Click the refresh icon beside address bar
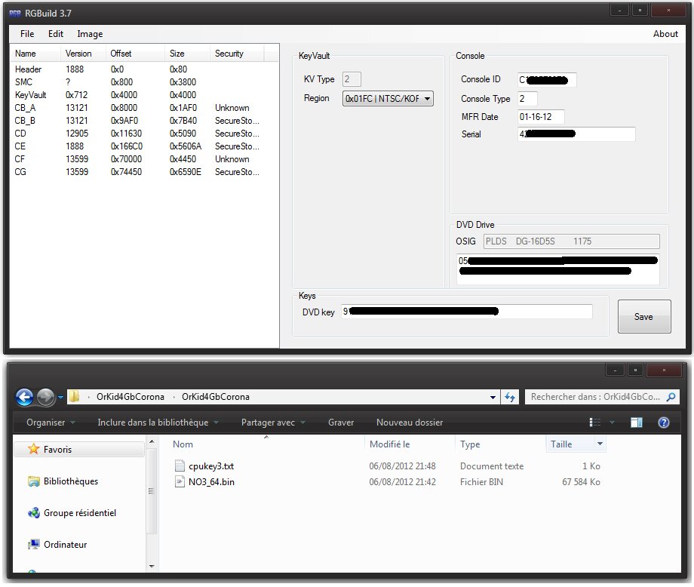The image size is (694, 587). pos(510,397)
